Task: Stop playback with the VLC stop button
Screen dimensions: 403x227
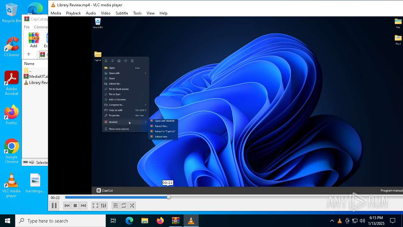Action: tap(75, 206)
